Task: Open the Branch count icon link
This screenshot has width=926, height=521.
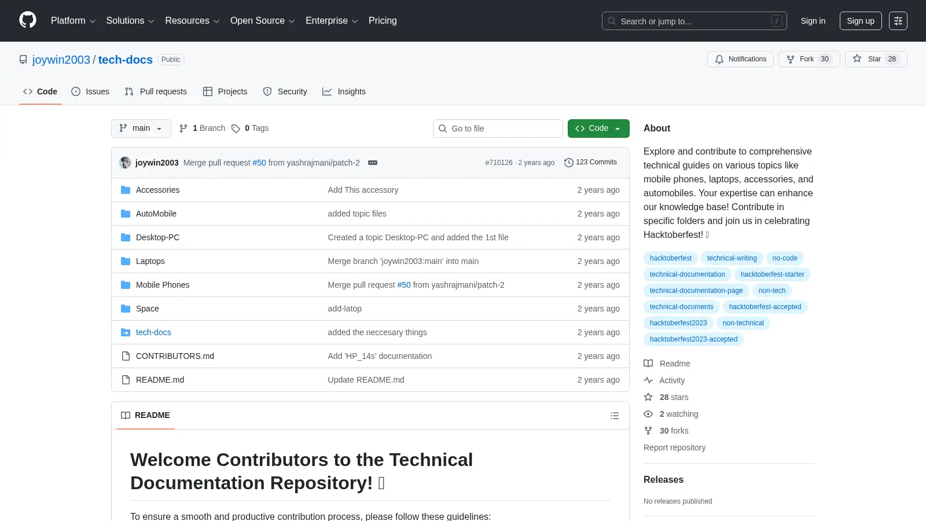Action: click(183, 129)
